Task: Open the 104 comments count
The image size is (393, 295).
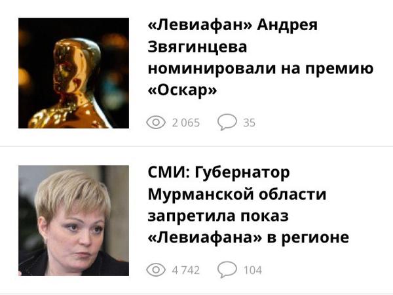Action: tap(253, 270)
